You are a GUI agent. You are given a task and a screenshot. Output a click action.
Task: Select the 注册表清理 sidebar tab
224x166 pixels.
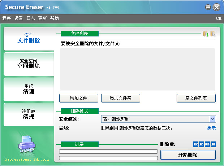(x=29, y=114)
